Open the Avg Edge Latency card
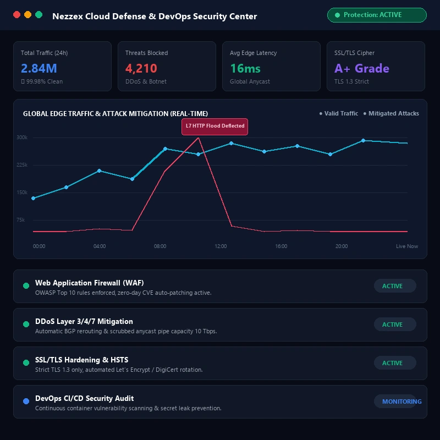 click(x=271, y=66)
